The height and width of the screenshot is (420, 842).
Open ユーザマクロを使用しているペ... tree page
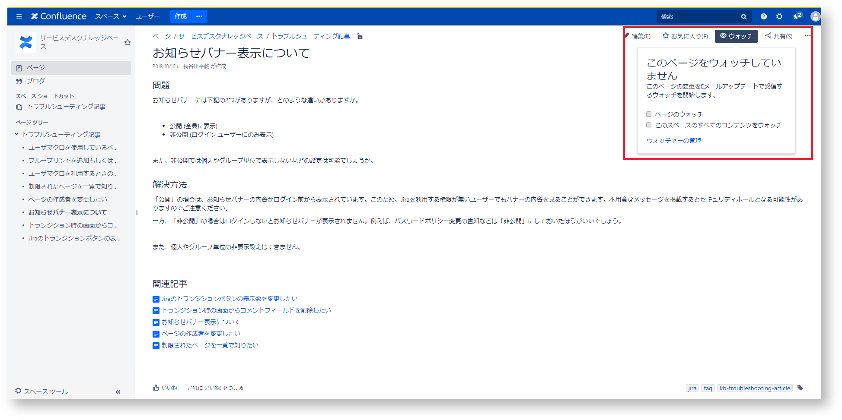point(73,148)
